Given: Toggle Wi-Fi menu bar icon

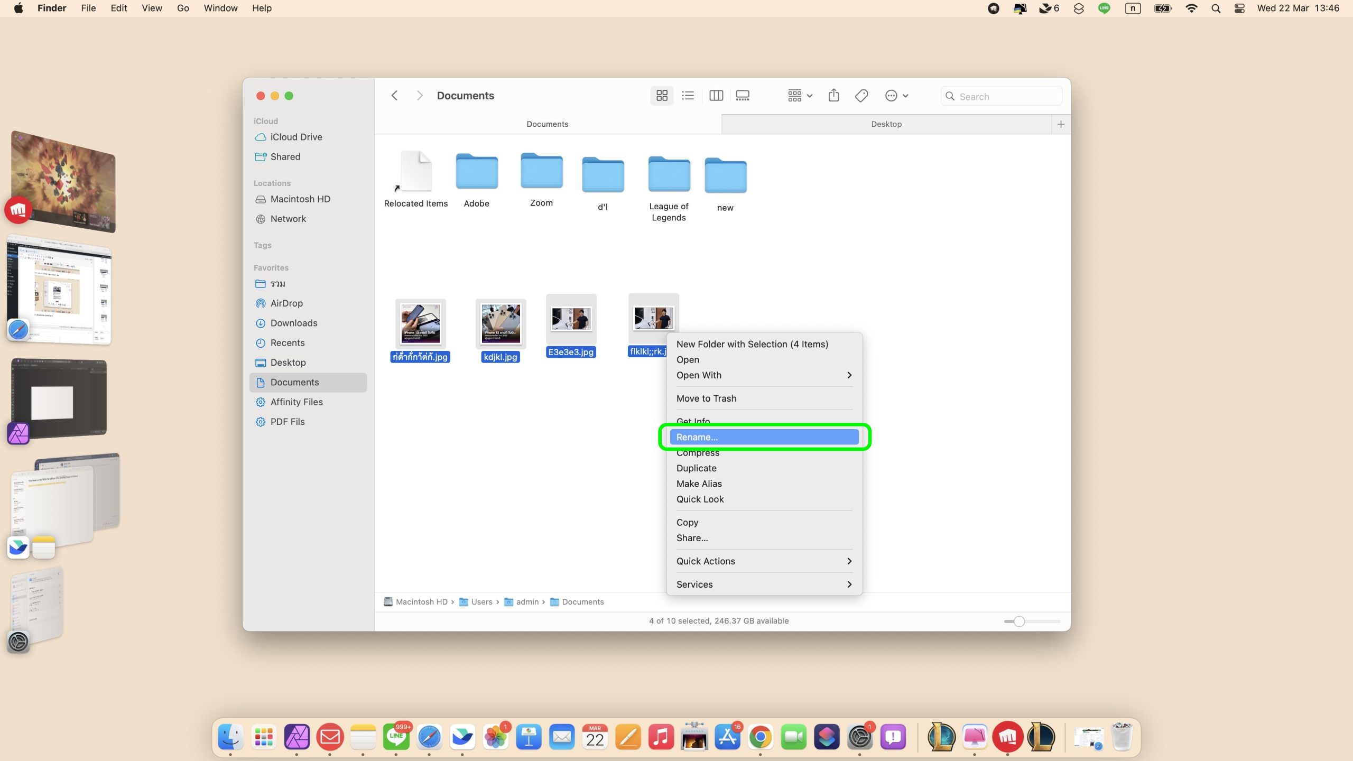Looking at the screenshot, I should tap(1191, 8).
